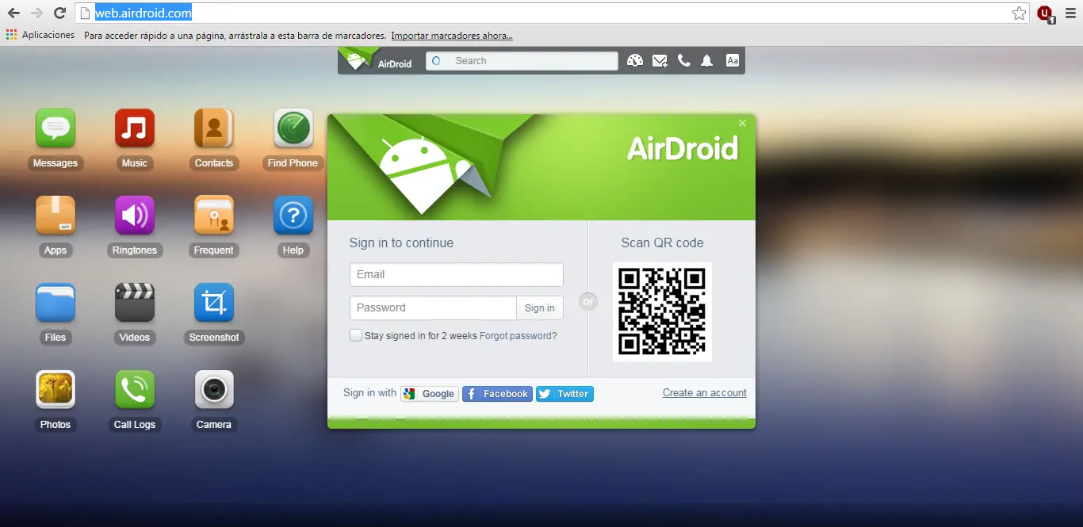
Task: Click the new message envelope toolbar icon
Action: [660, 60]
